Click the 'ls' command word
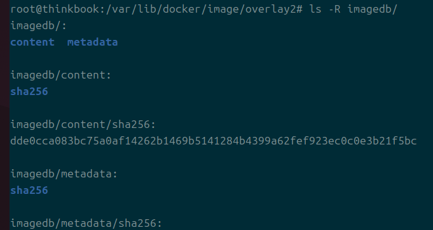 point(315,9)
